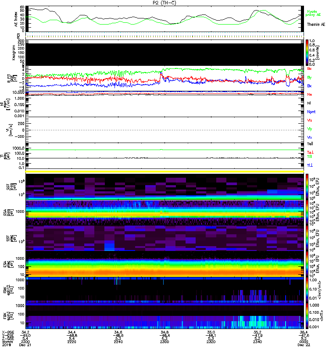The image size is (329, 351).
Task: Click the '2220' time tick label
Action: click(x=72, y=342)
